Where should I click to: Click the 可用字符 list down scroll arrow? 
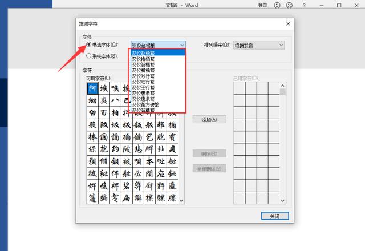coord(181,200)
